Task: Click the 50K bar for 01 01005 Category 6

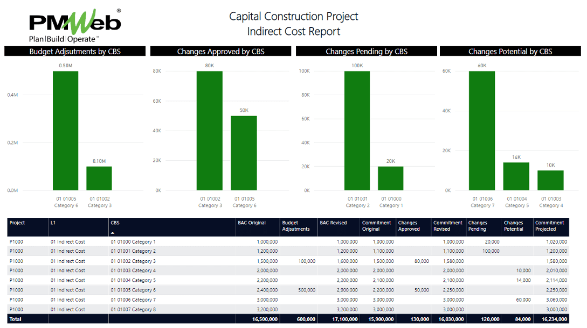Action: pyautogui.click(x=245, y=153)
